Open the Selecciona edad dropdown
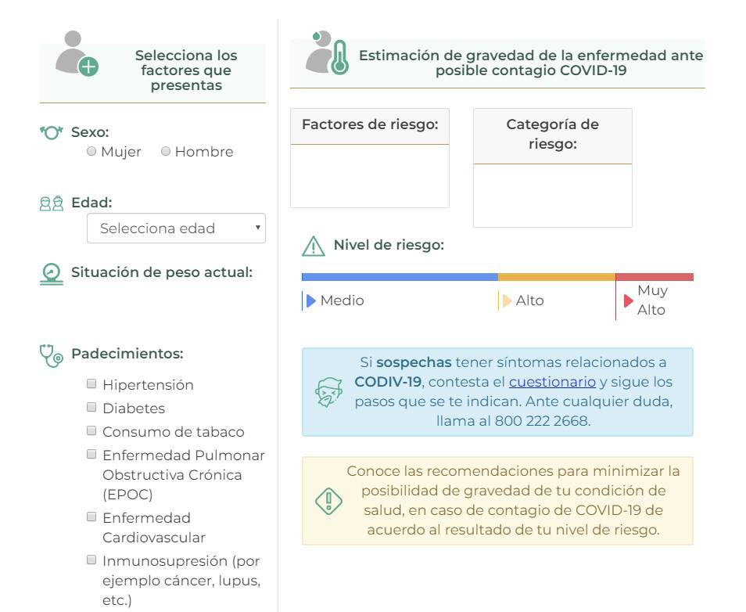Viewport: 746px width, 612px height. pos(178,228)
